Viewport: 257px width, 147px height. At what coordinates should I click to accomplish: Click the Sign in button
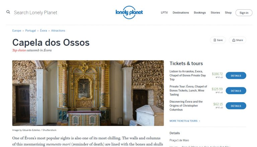tap(244, 13)
